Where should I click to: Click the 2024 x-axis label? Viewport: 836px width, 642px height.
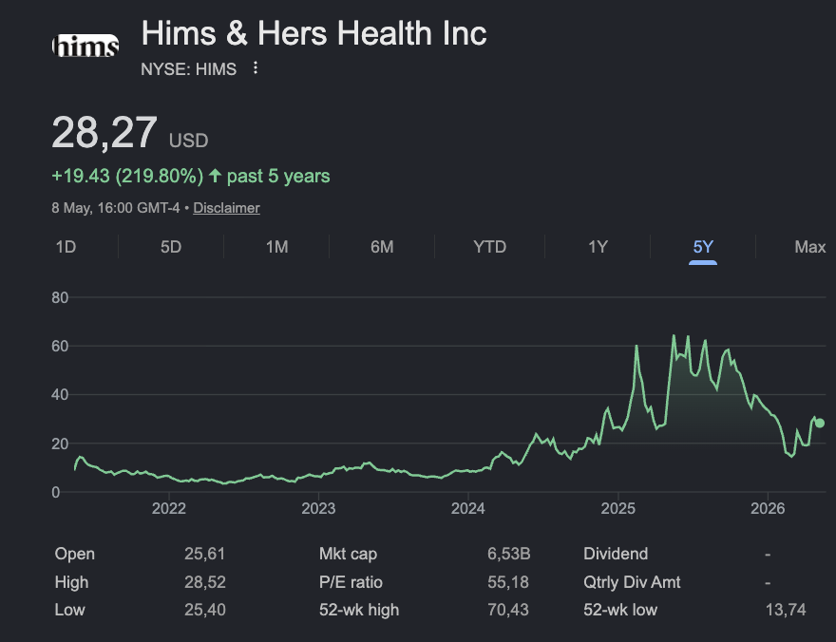point(468,508)
